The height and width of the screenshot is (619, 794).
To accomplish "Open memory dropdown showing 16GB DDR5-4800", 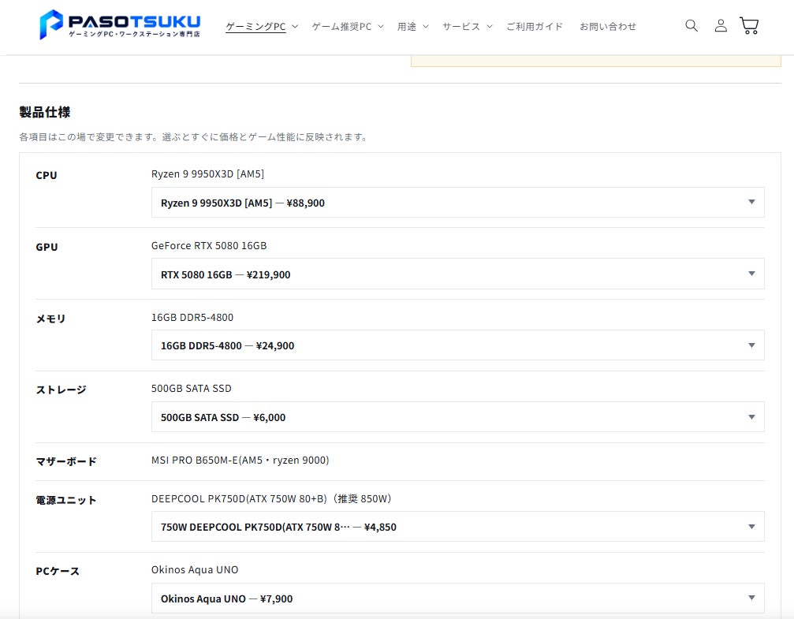I will 458,345.
